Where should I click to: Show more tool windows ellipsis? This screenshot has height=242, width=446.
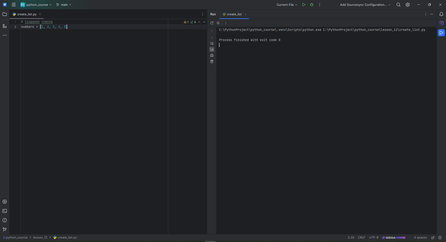point(4,35)
